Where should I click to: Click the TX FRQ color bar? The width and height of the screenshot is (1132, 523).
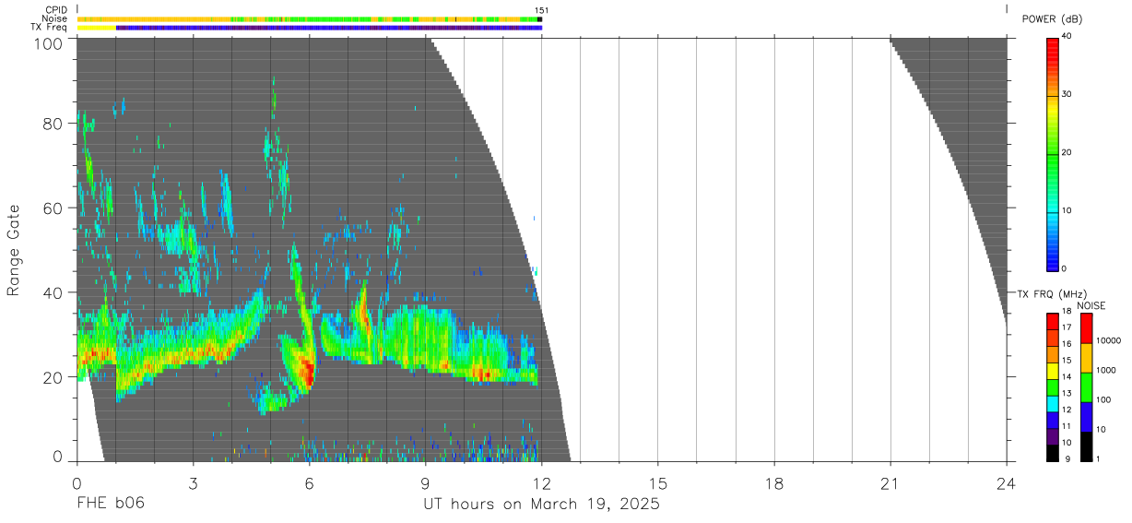1053,386
